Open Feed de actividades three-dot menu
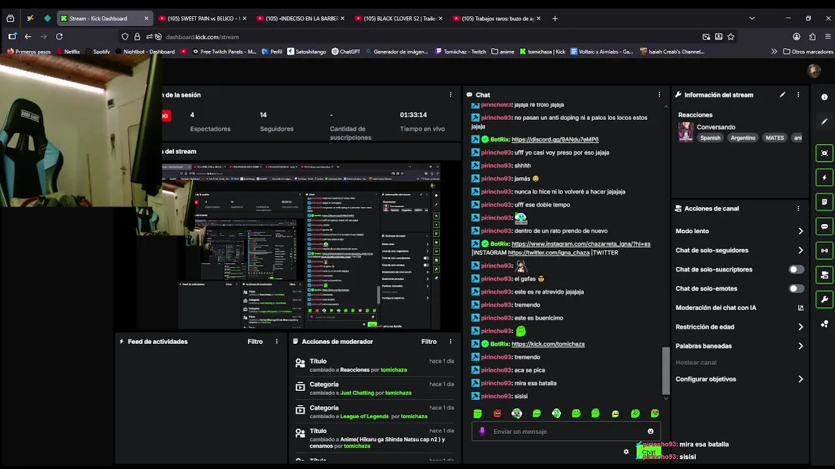 (277, 341)
